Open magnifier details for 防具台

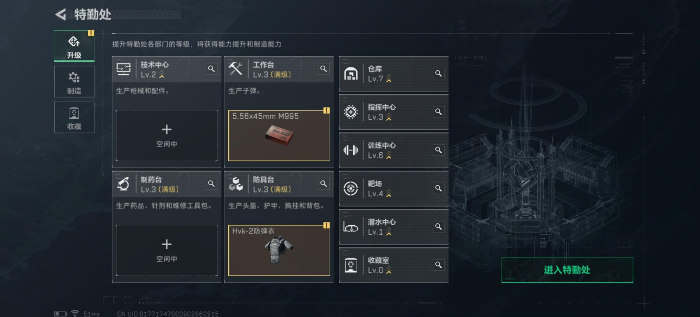coord(323,183)
